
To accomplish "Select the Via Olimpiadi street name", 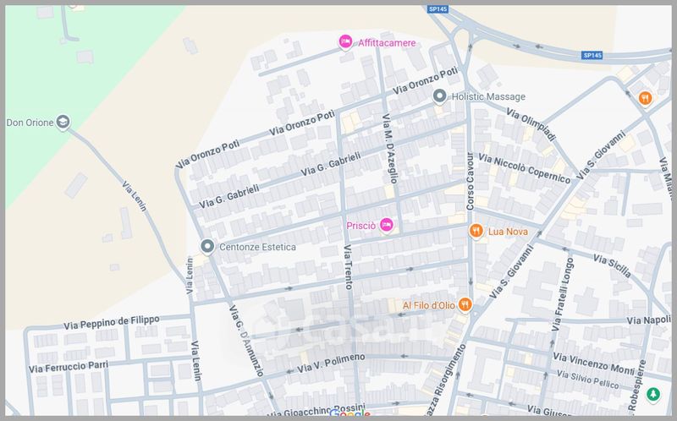I will point(531,124).
